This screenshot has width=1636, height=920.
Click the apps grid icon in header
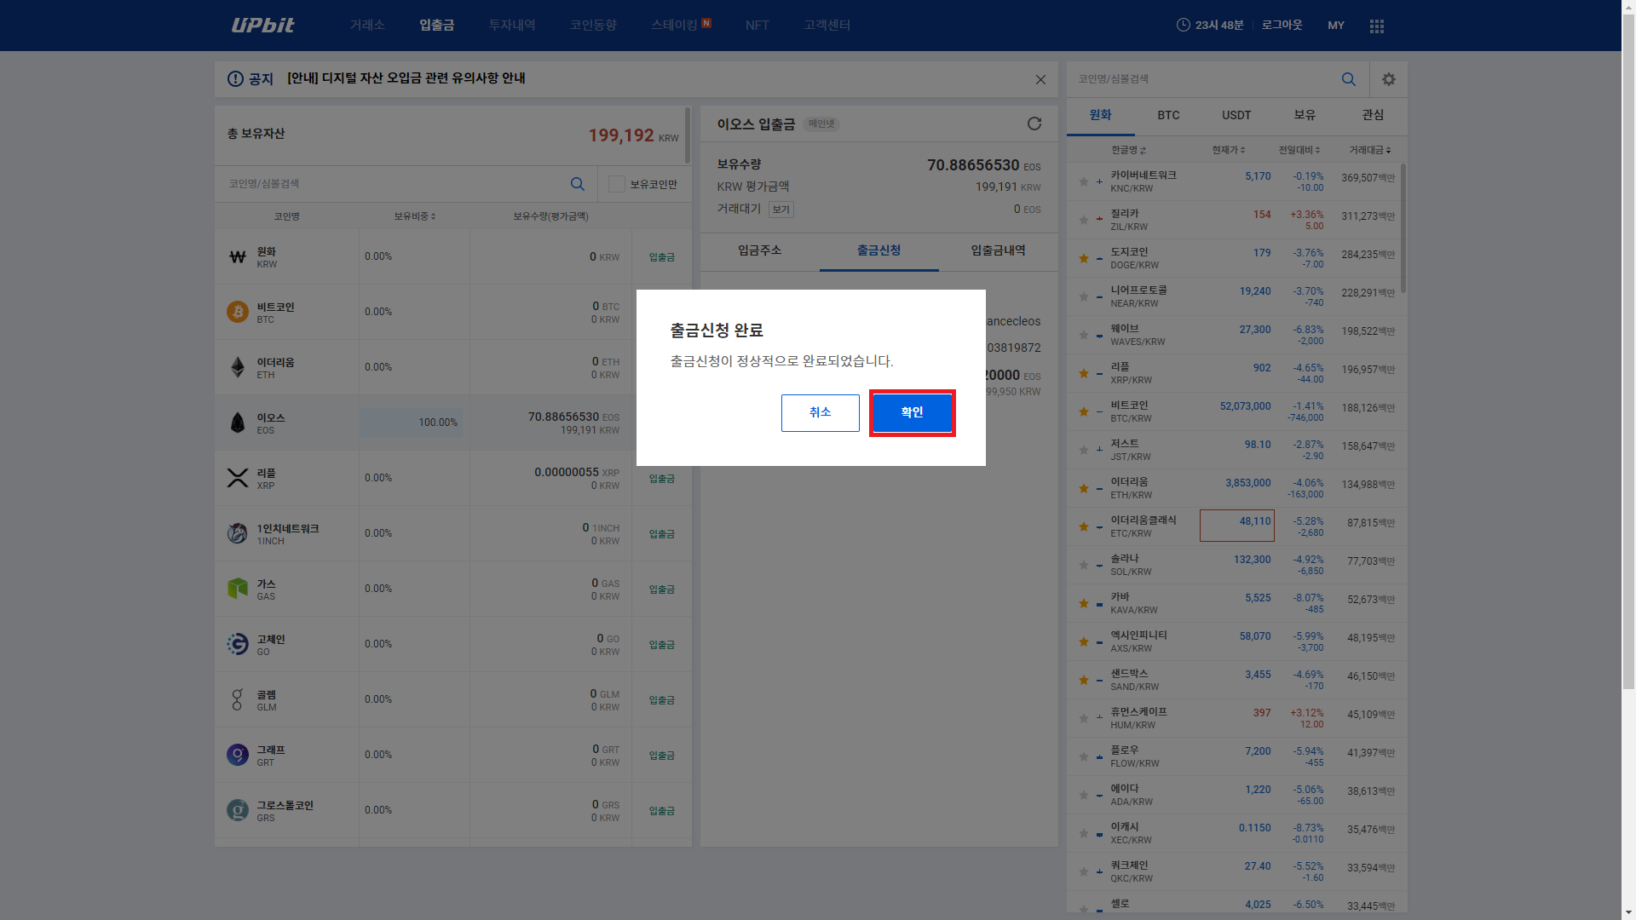click(x=1376, y=26)
